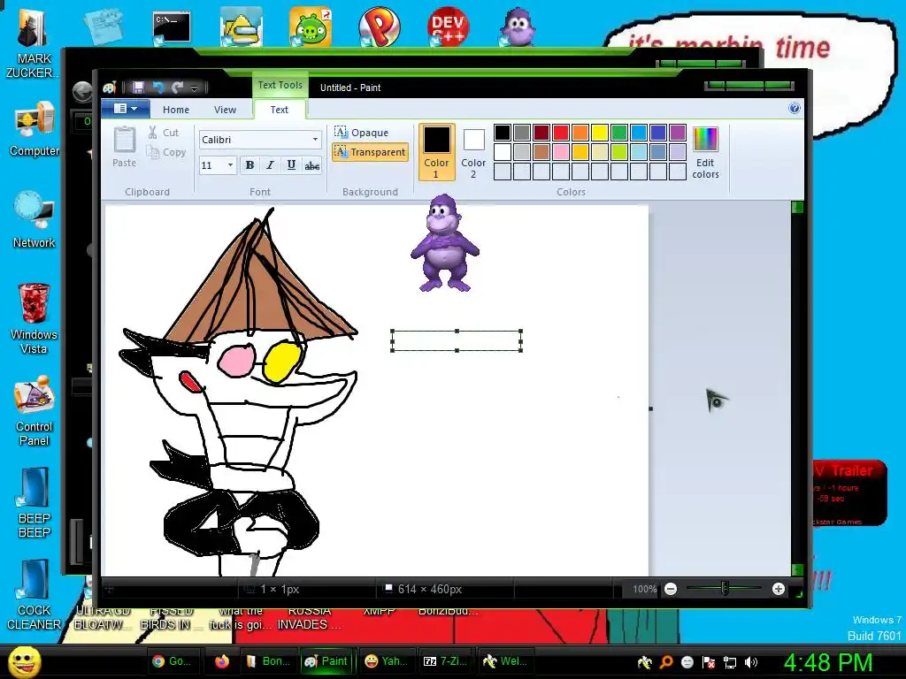Click the Copy button in Clipboard group
The image size is (906, 679).
pyautogui.click(x=166, y=152)
